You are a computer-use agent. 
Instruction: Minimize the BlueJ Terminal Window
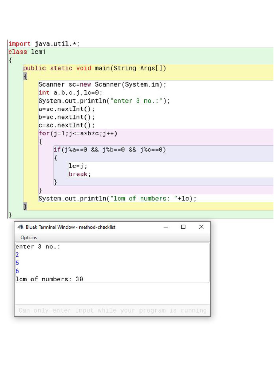[166, 227]
